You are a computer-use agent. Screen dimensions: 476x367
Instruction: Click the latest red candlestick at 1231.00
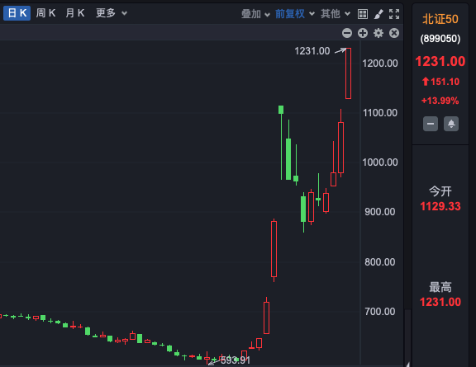coord(348,73)
